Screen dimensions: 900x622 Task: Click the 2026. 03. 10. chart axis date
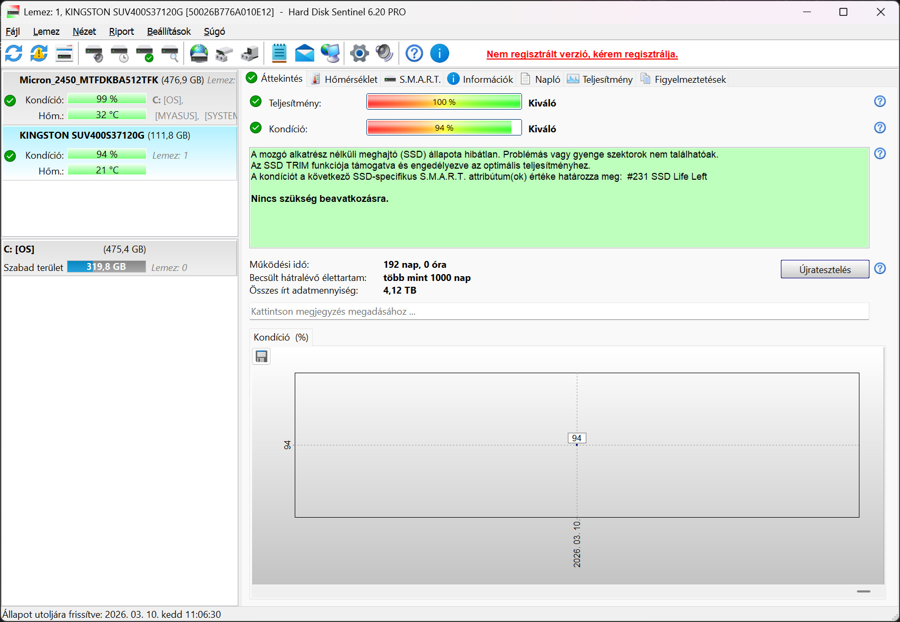577,544
